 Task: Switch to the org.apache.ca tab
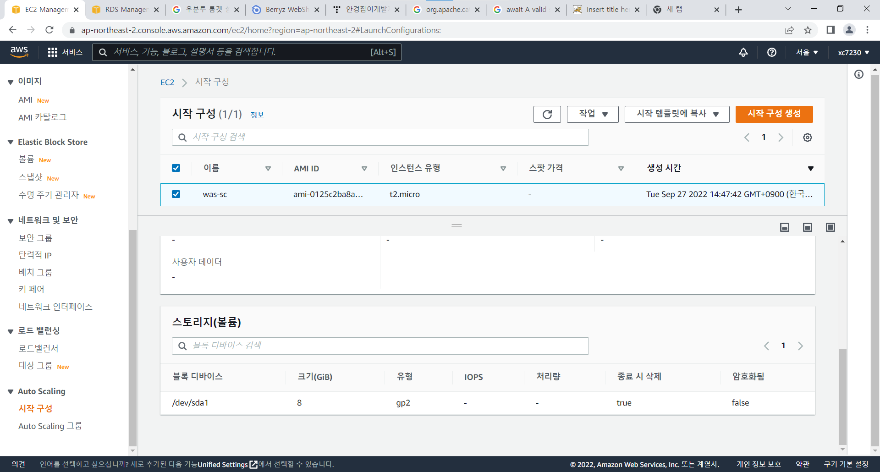(x=447, y=10)
